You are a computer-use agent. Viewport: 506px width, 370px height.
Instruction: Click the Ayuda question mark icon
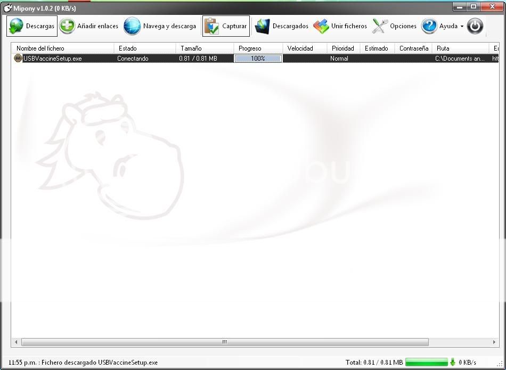click(x=429, y=26)
